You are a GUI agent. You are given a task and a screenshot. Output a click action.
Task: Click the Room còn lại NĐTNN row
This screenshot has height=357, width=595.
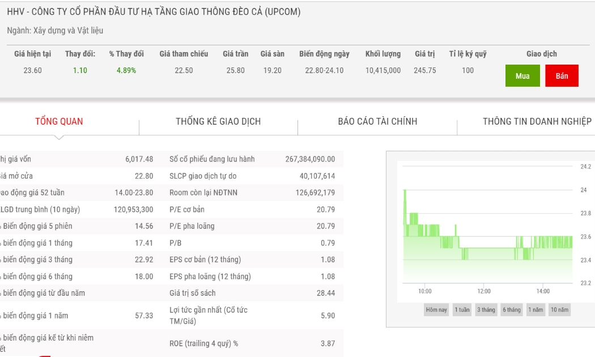pos(252,192)
